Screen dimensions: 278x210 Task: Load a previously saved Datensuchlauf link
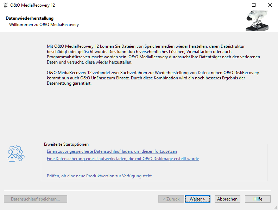click(x=112, y=151)
